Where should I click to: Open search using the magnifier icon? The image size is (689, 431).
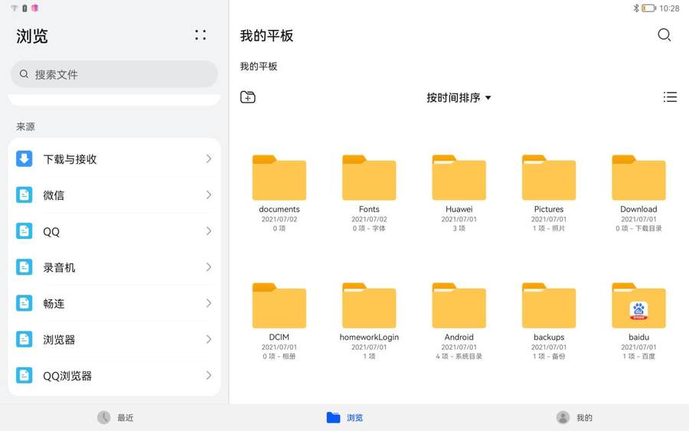[664, 35]
